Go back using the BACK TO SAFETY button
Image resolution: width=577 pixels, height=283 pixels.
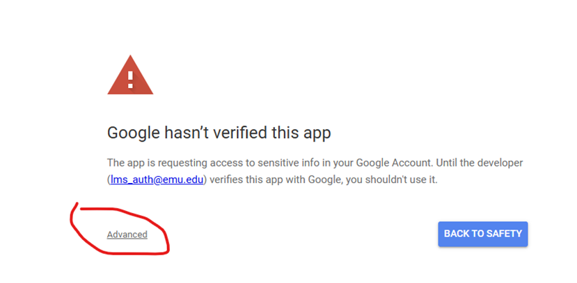click(483, 234)
